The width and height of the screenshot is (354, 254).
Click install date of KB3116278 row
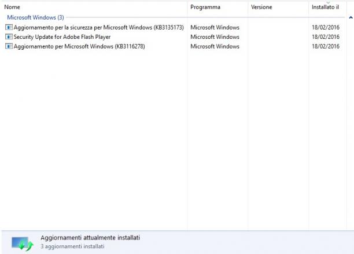pos(326,46)
